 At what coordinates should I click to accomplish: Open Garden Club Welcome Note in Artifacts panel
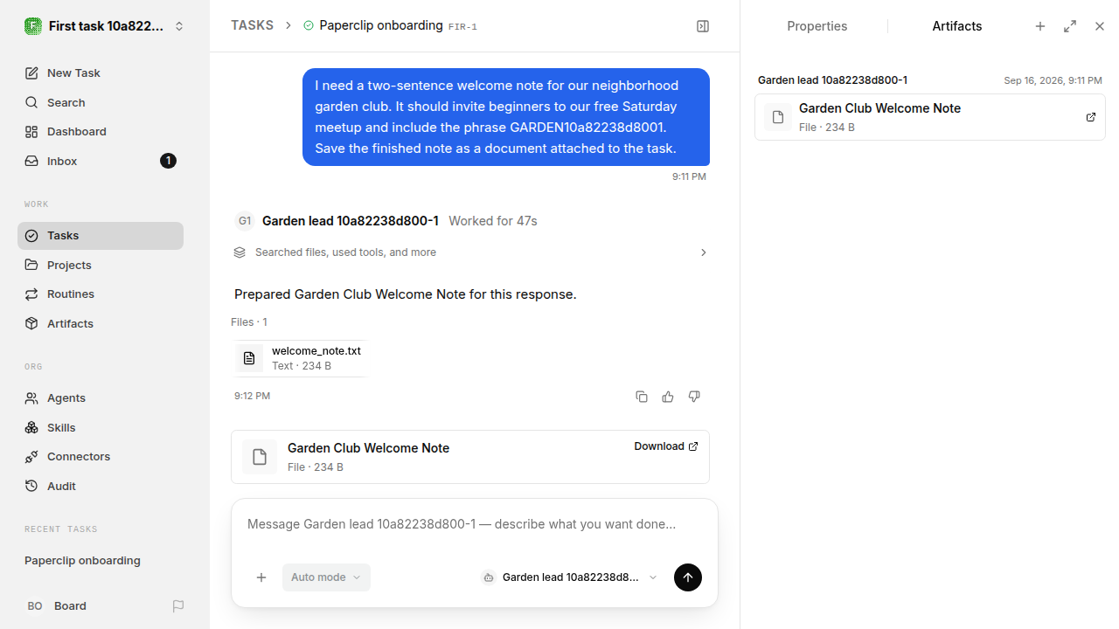click(x=930, y=117)
